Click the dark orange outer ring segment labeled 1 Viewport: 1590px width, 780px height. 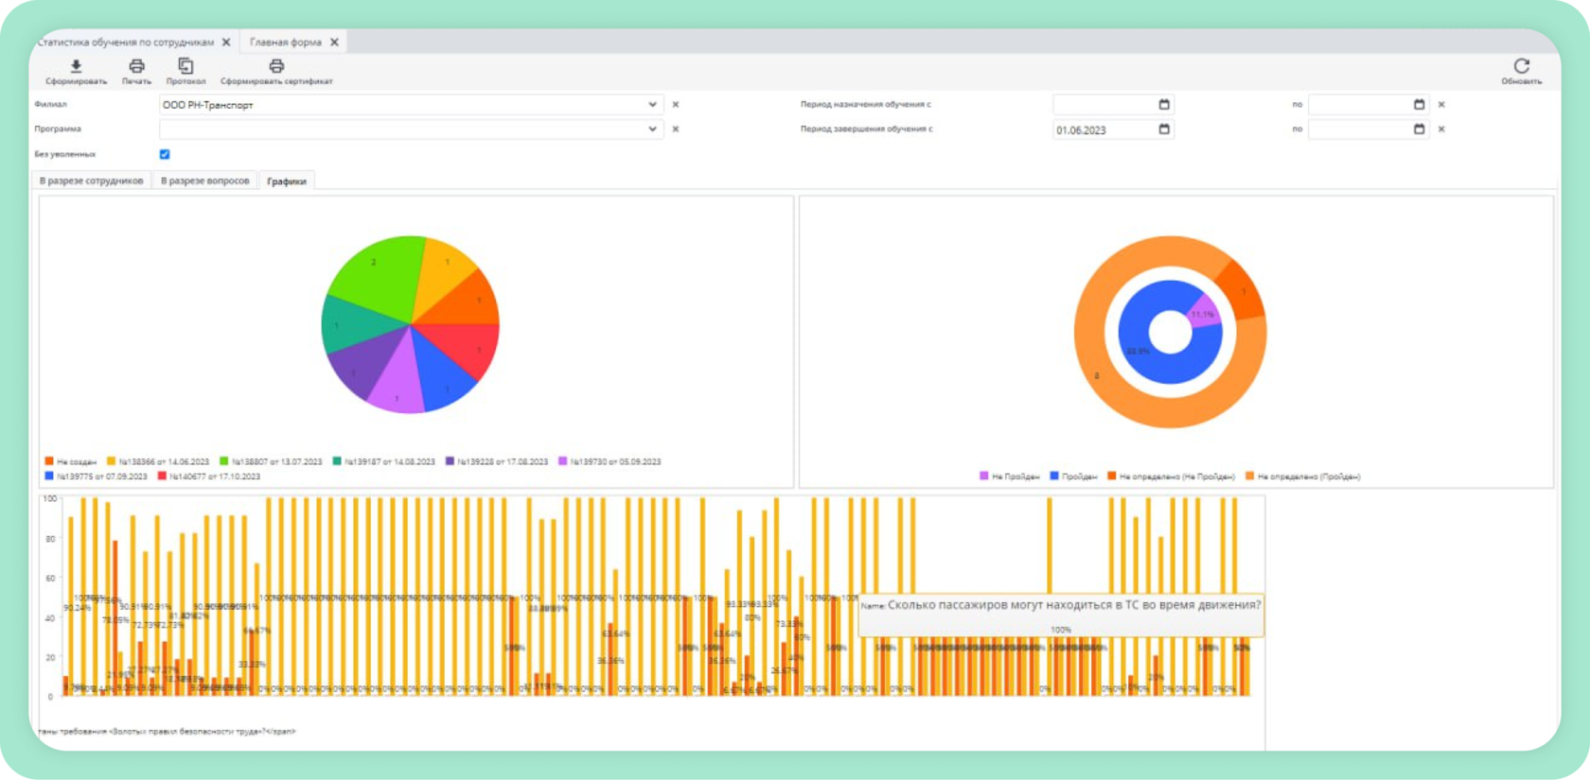click(x=1240, y=289)
